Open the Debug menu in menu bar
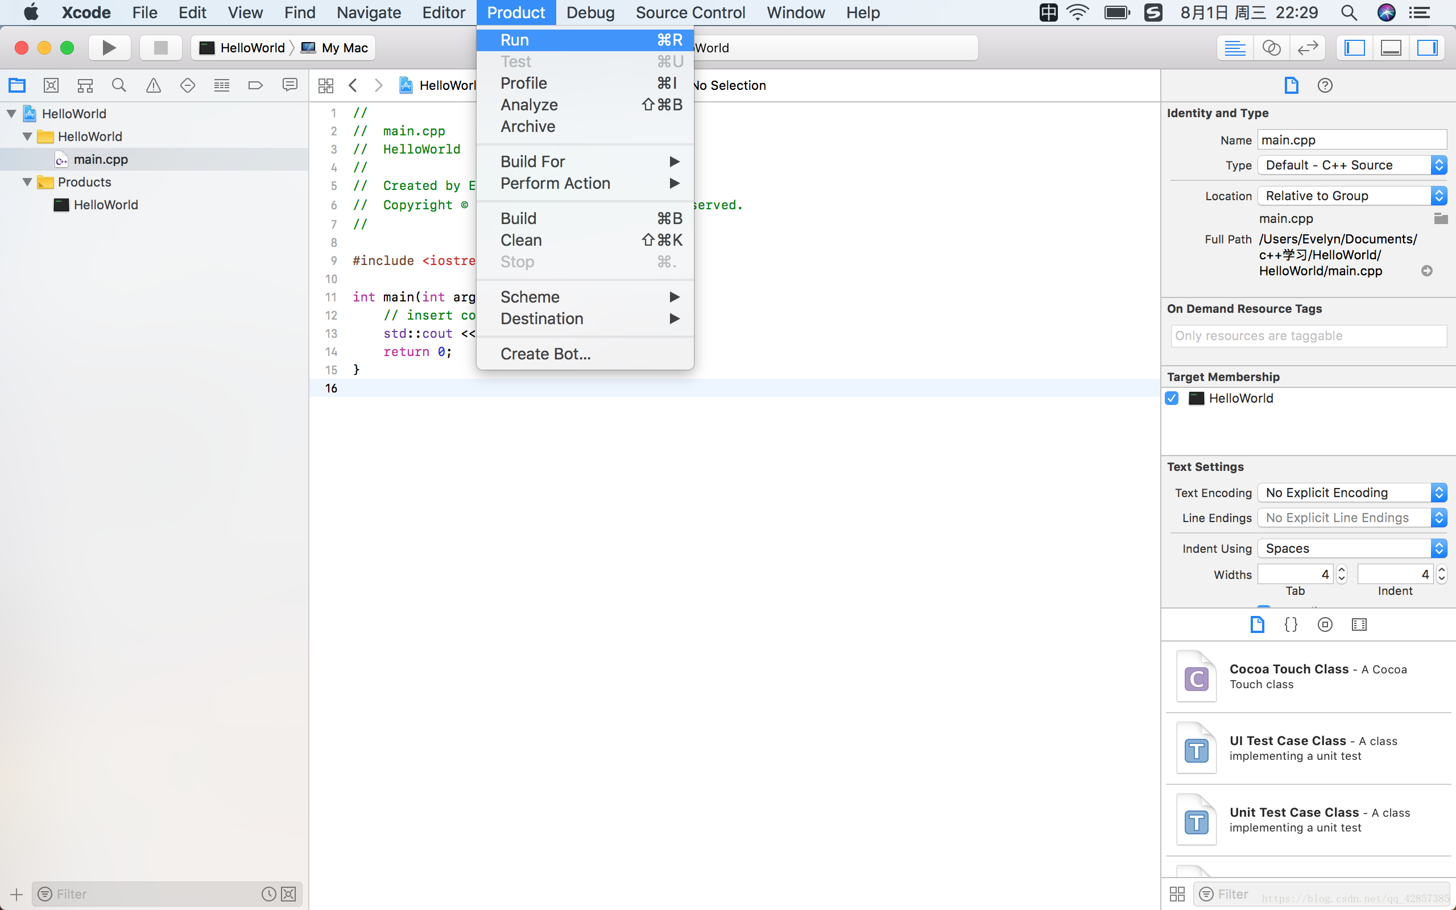The width and height of the screenshot is (1456, 910). 590,12
